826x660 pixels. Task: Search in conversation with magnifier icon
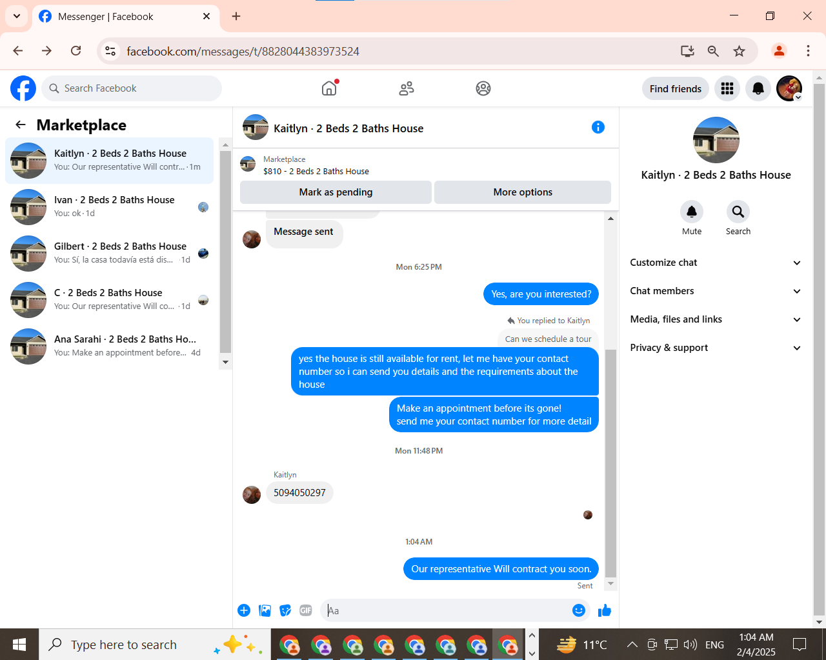738,212
